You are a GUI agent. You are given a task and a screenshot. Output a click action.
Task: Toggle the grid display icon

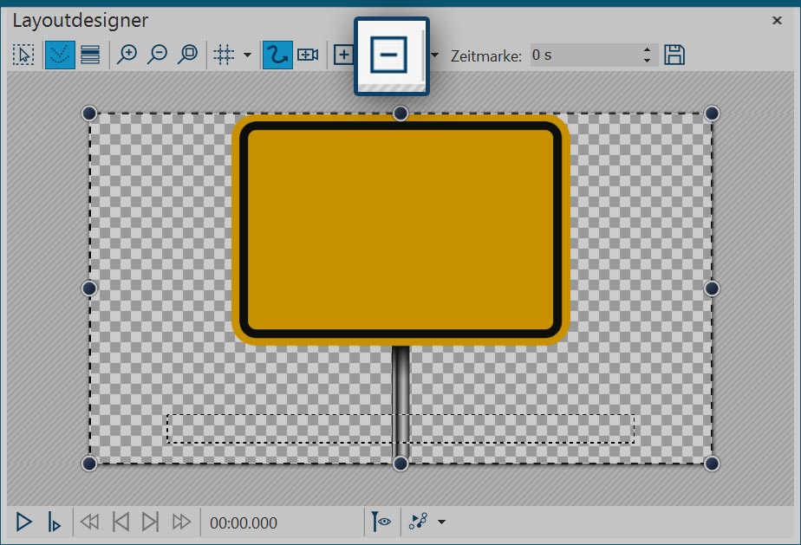tap(224, 55)
